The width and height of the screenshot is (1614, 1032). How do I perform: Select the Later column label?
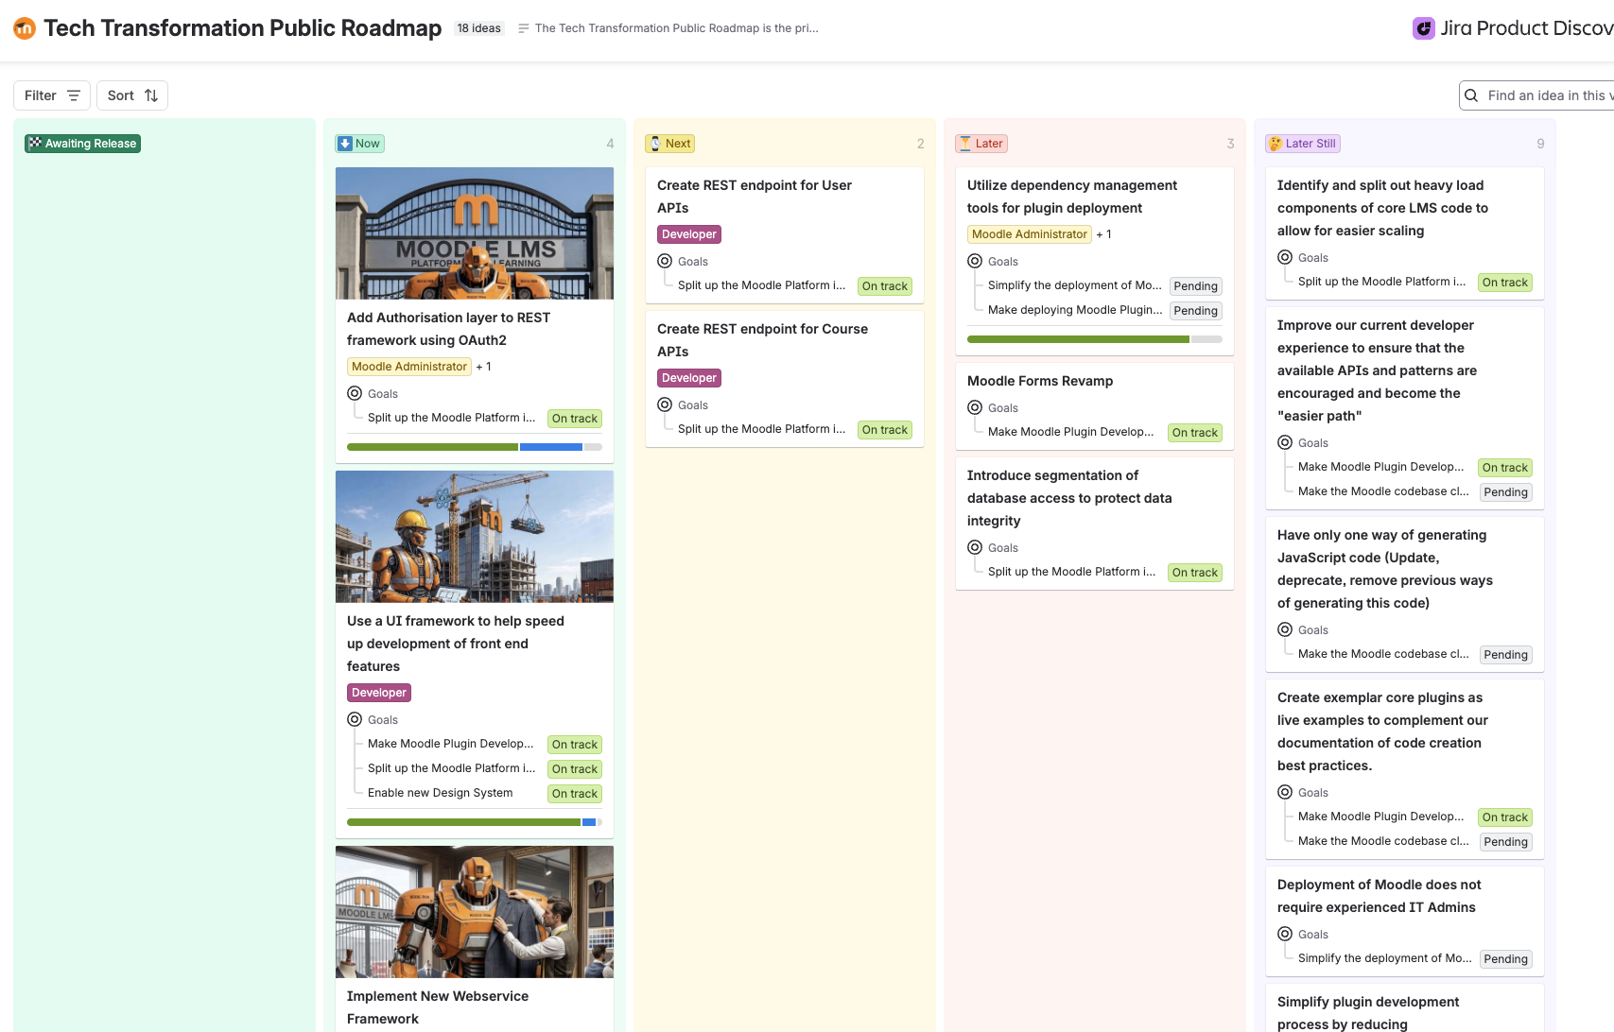click(981, 144)
